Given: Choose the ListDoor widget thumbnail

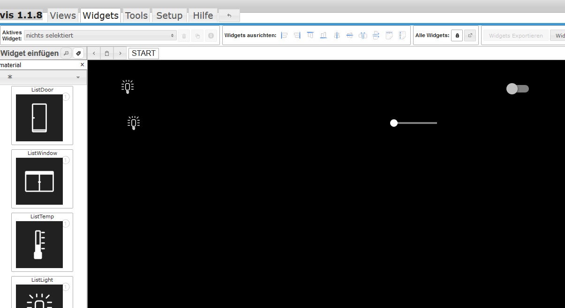Looking at the screenshot, I should (x=39, y=118).
